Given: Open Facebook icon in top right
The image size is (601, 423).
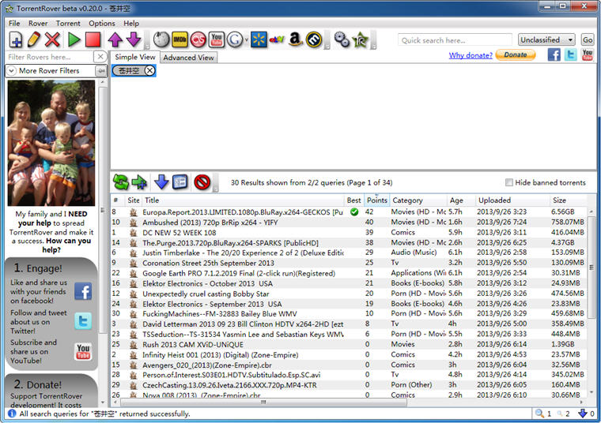Looking at the screenshot, I should [554, 54].
